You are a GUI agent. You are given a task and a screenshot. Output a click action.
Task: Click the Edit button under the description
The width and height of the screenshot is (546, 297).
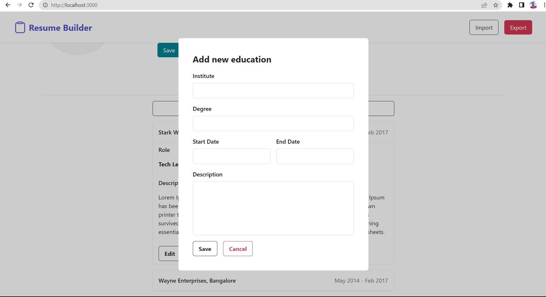(x=170, y=254)
